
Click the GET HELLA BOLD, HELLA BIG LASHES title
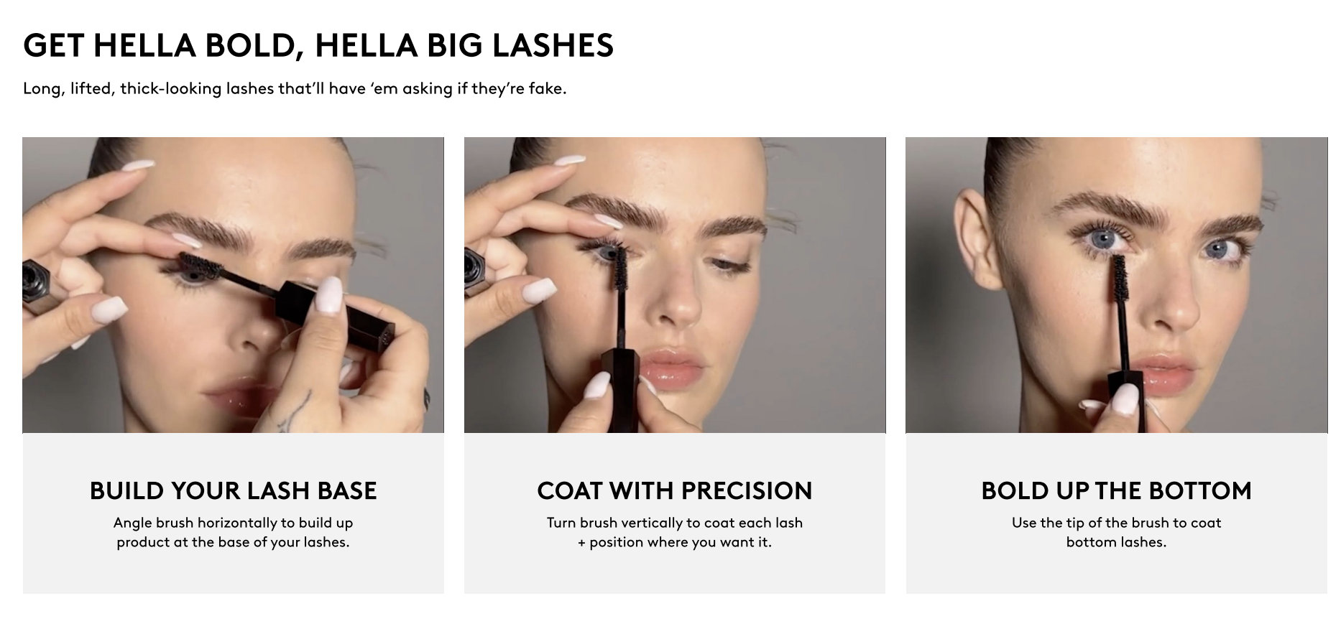tap(318, 45)
